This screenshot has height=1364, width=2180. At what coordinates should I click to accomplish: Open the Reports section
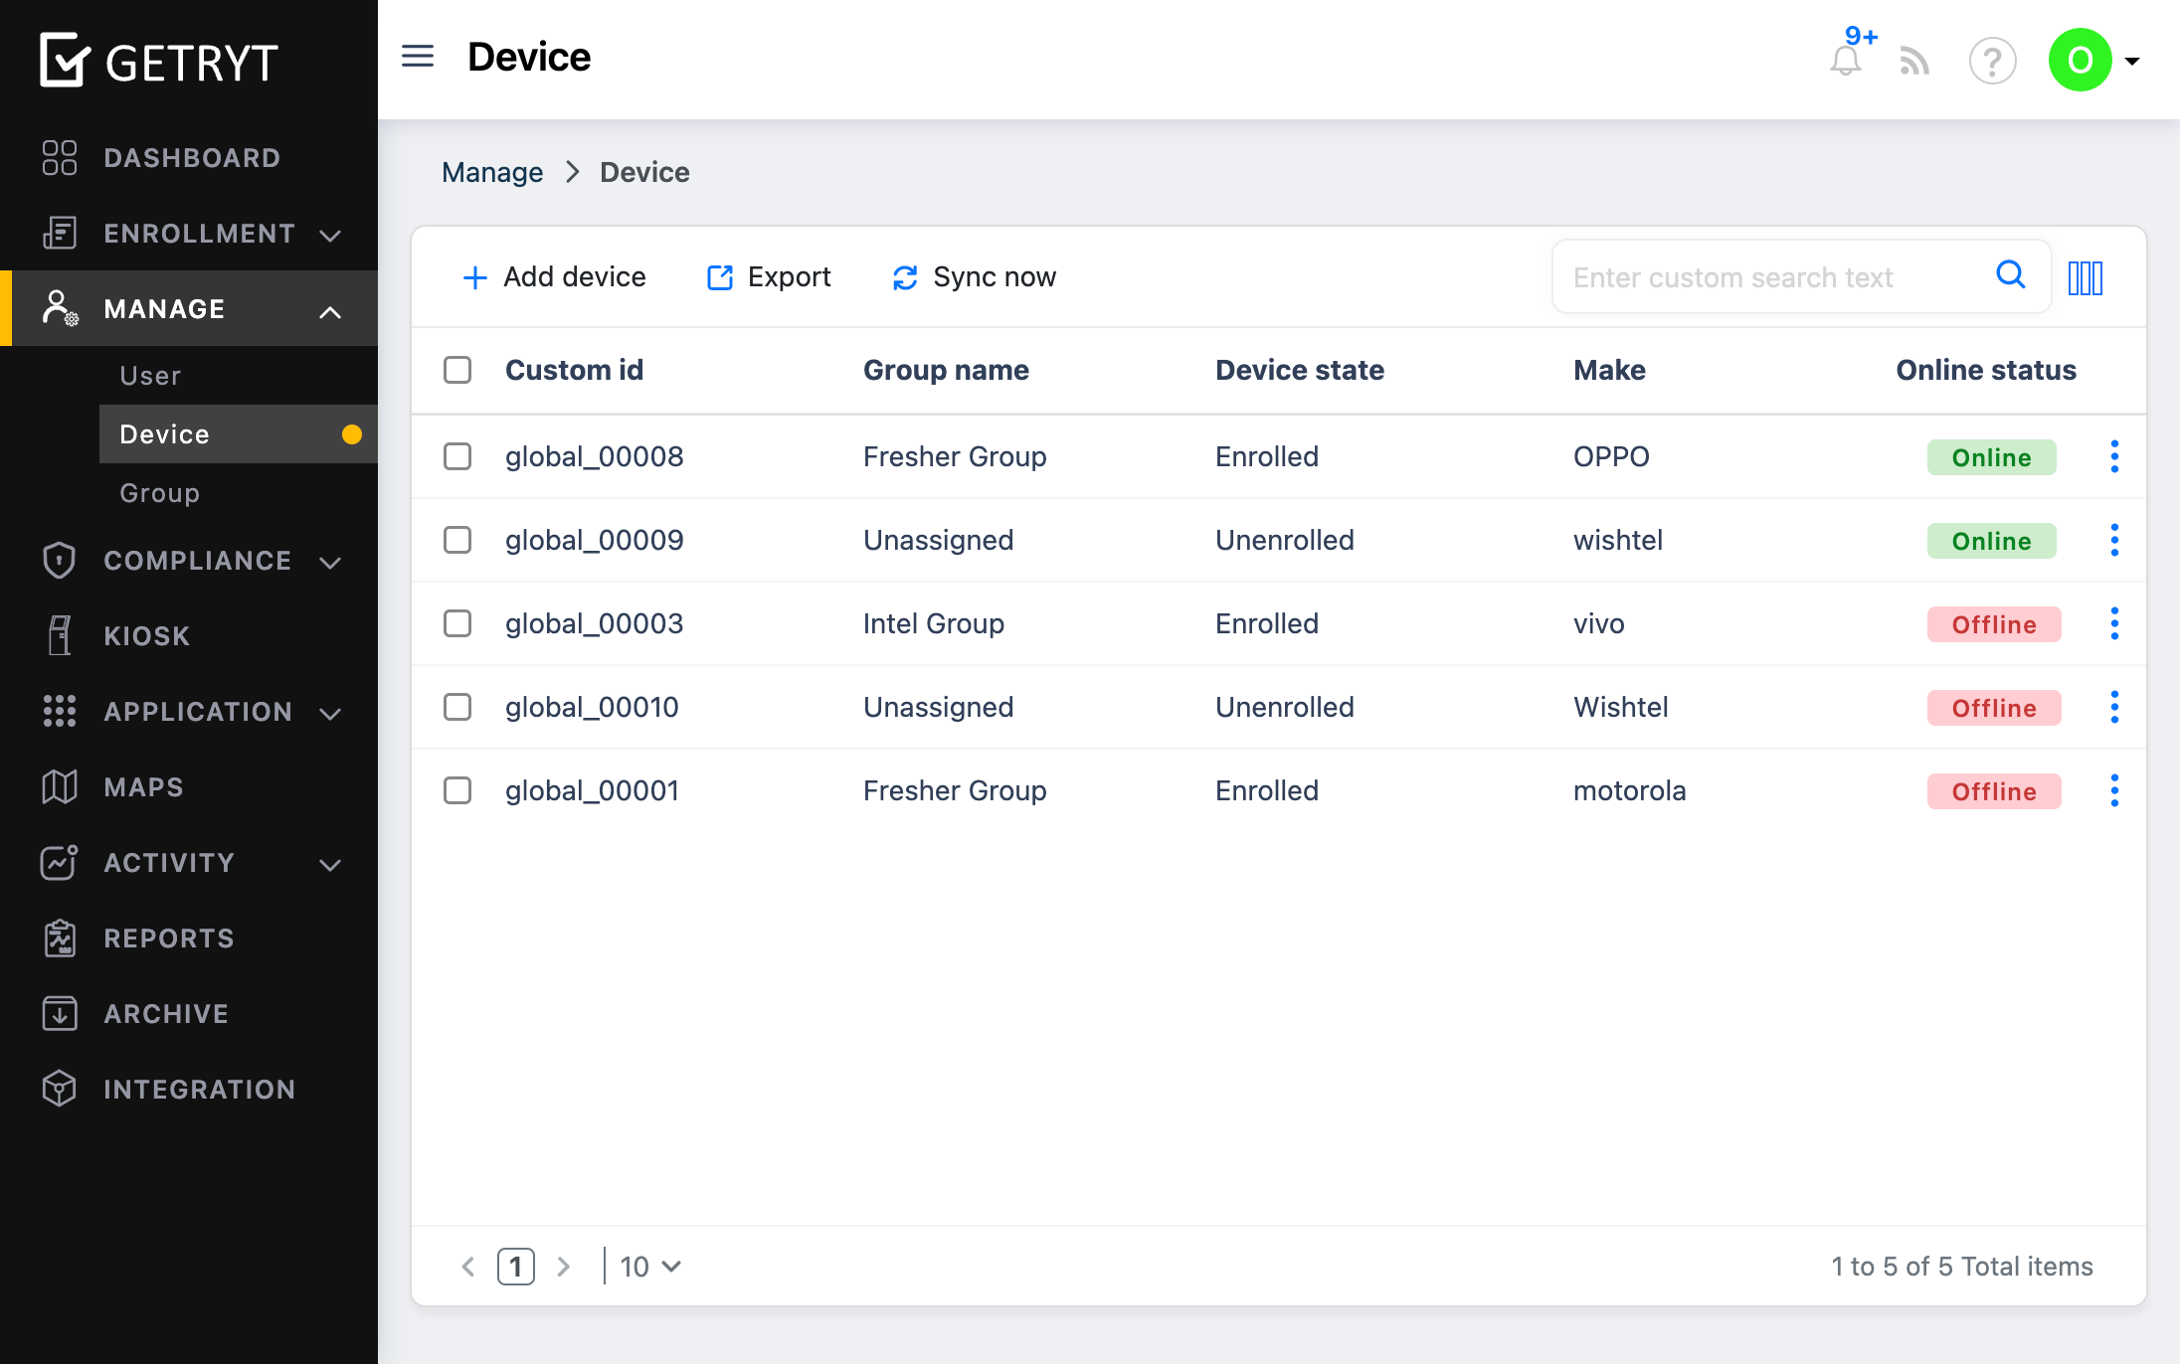point(189,938)
